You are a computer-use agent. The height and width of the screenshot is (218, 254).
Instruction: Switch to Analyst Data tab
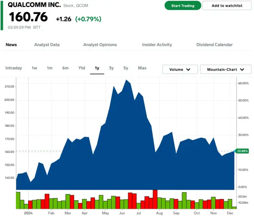point(47,45)
